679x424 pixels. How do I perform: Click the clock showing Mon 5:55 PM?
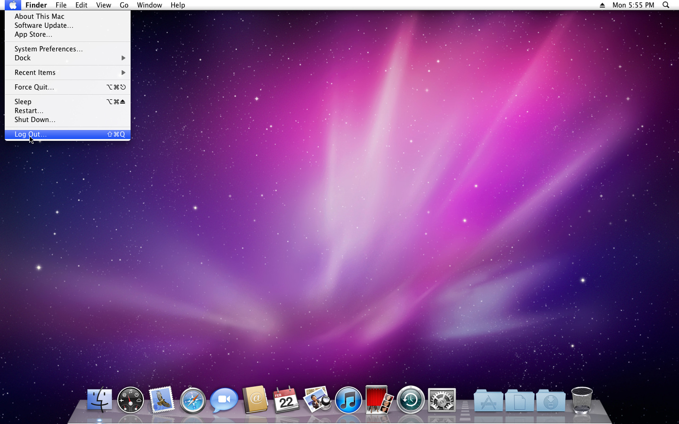(x=633, y=5)
